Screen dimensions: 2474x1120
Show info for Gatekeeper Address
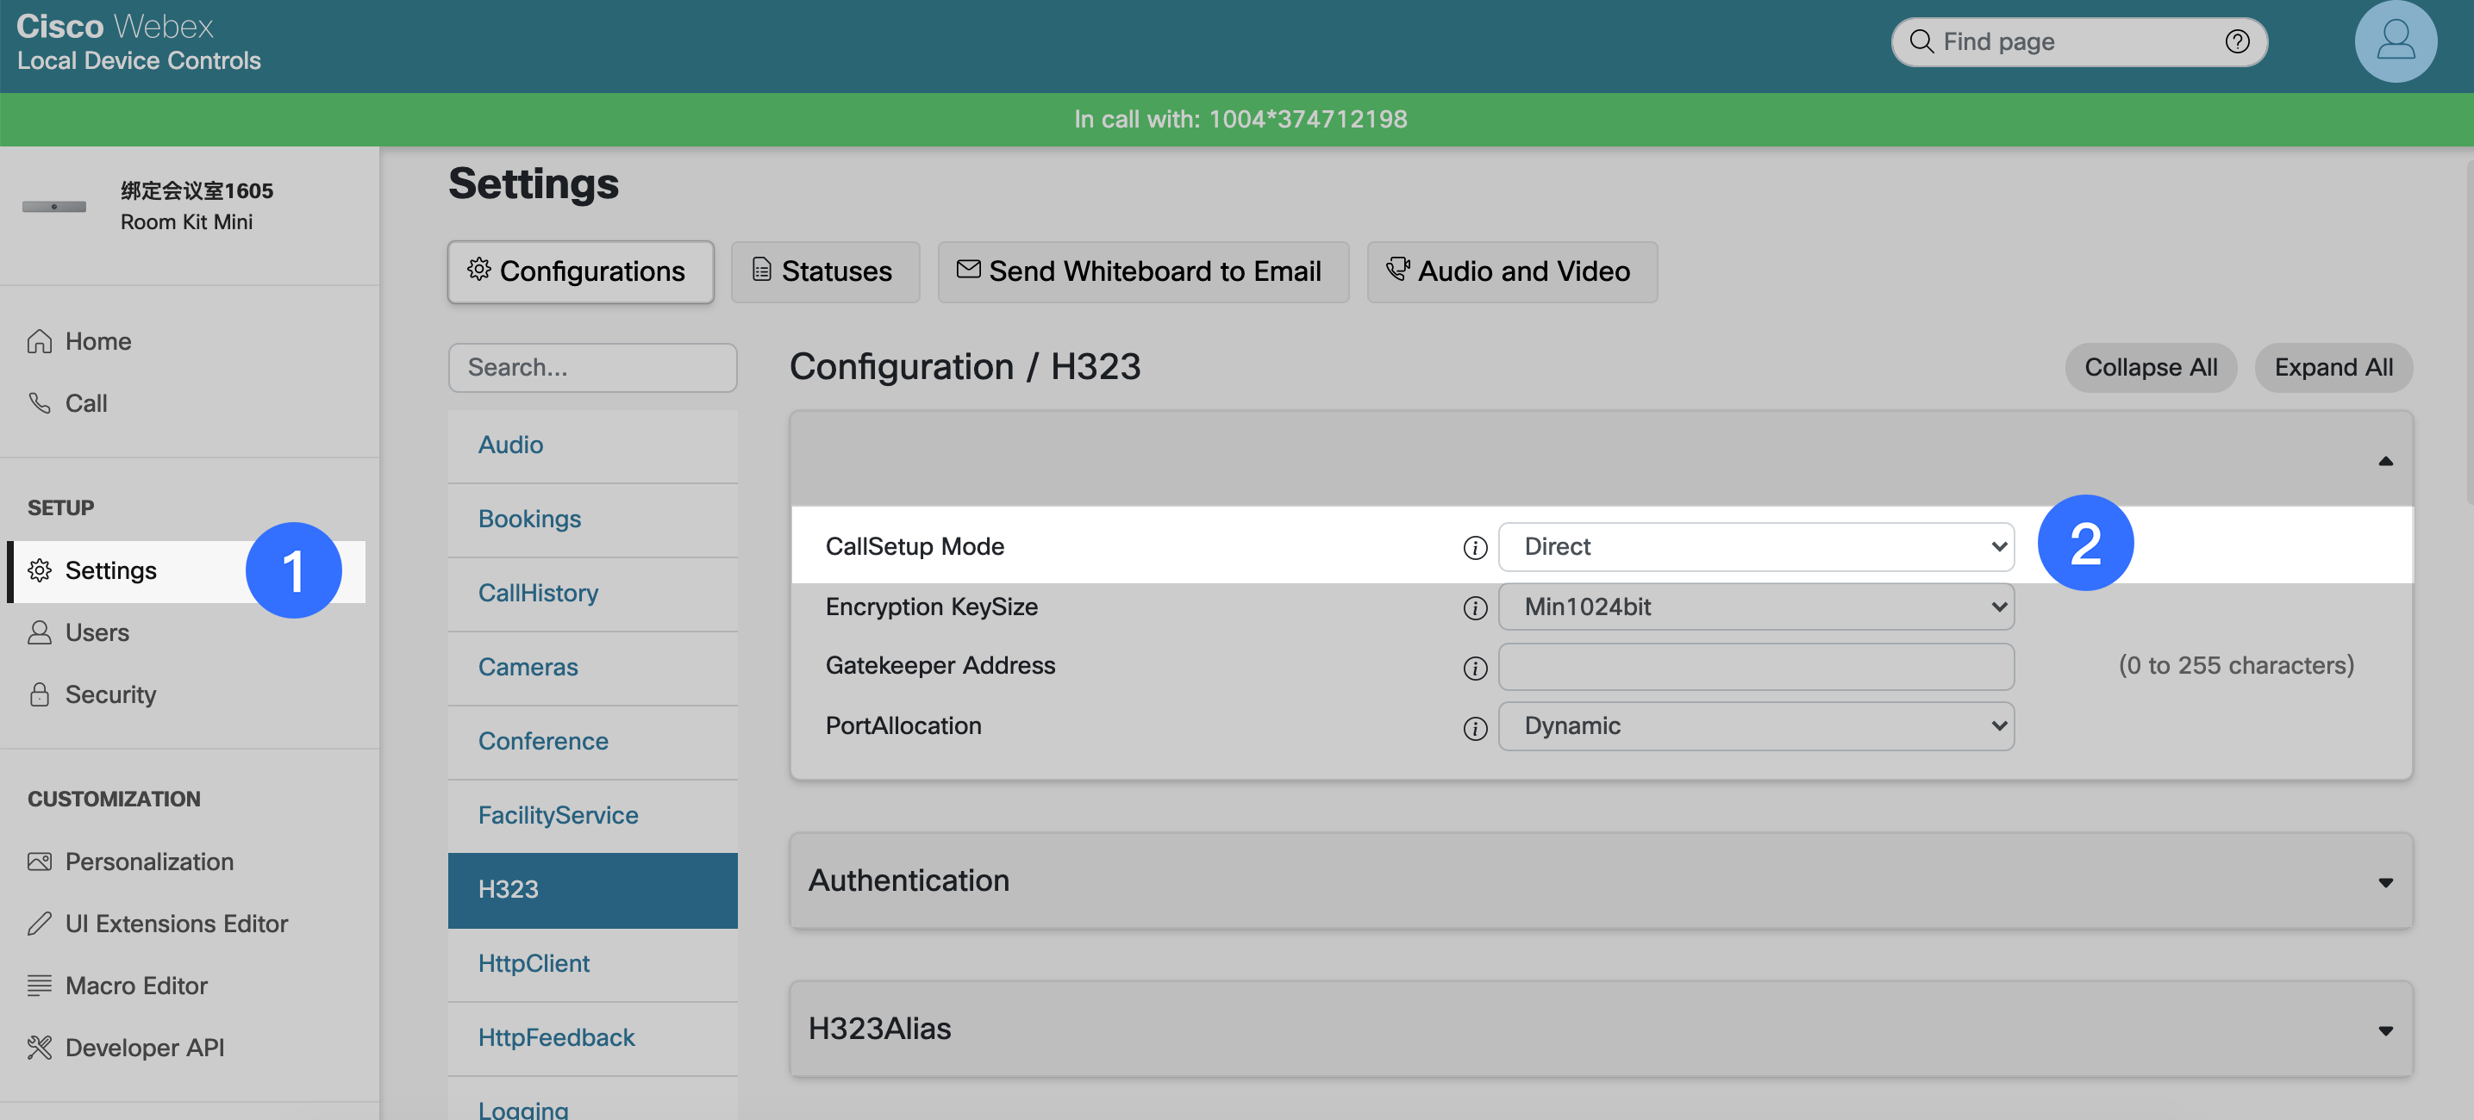click(x=1475, y=668)
